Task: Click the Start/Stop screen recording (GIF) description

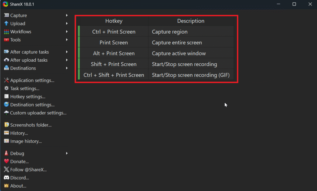Action: click(191, 75)
